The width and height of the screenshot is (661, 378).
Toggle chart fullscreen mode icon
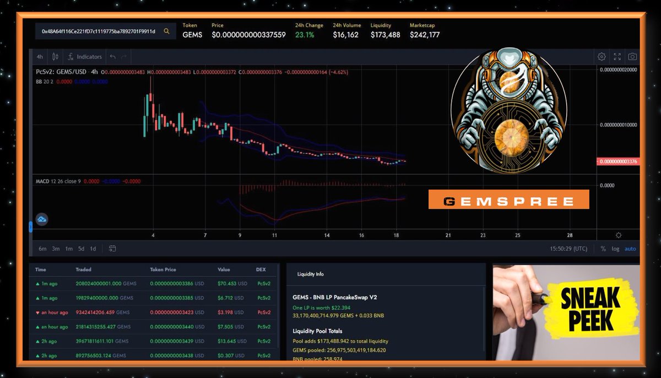pos(617,56)
